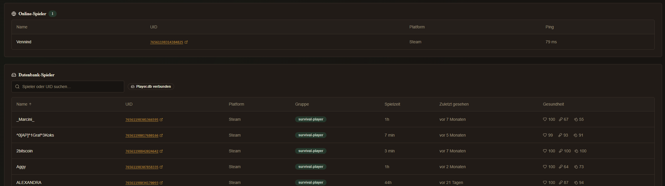The width and height of the screenshot is (665, 186).
Task: Click the globe icon beside Online-Spieler
Action: click(14, 14)
